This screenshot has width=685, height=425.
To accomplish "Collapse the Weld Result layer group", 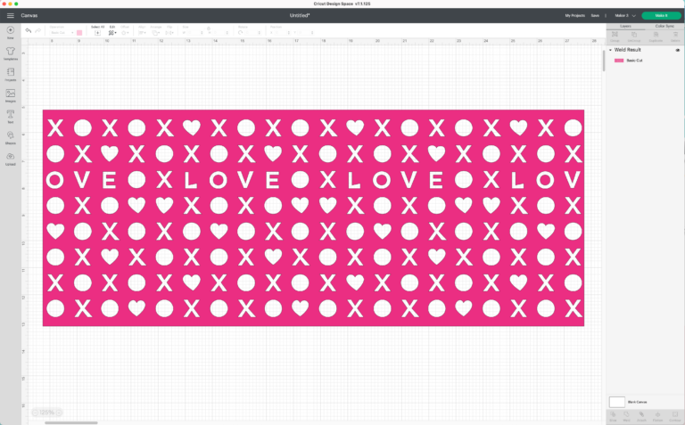I will tap(611, 50).
